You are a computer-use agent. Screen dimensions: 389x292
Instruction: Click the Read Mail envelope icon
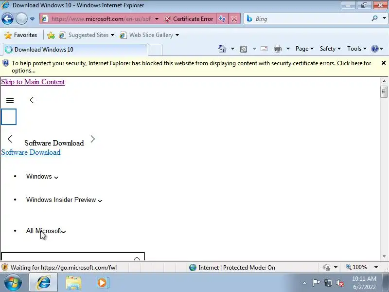pyautogui.click(x=264, y=49)
